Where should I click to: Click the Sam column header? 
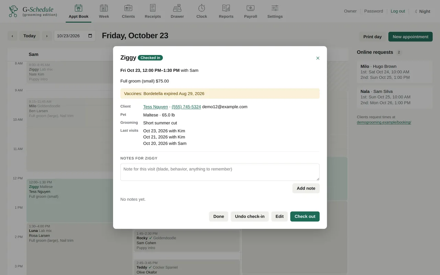[x=34, y=54]
